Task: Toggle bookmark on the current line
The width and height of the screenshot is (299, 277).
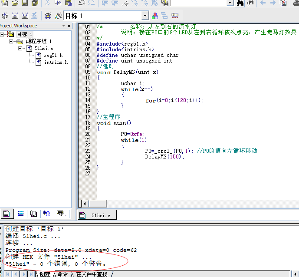Action: point(125,3)
